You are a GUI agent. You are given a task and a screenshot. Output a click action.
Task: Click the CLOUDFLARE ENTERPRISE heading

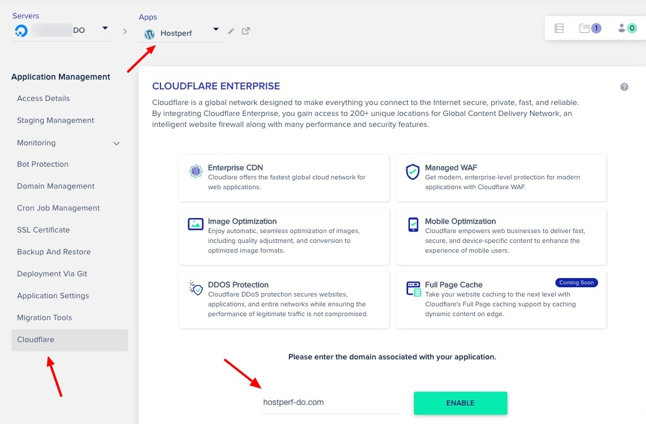[216, 86]
